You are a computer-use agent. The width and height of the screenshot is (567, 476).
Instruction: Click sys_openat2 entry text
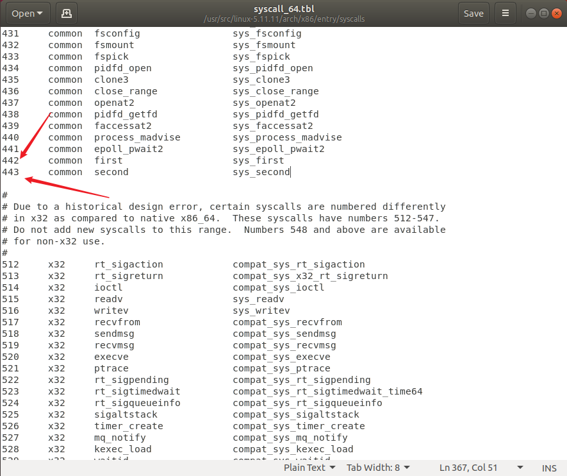point(265,103)
